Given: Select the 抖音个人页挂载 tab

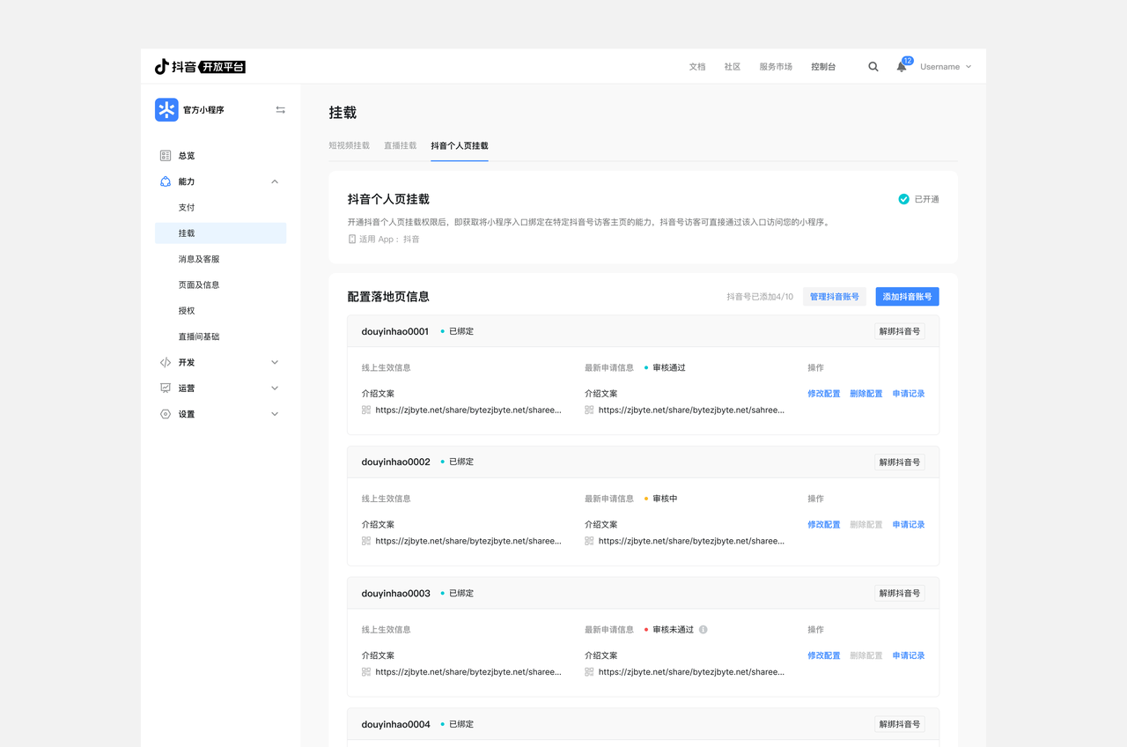Looking at the screenshot, I should (x=460, y=145).
